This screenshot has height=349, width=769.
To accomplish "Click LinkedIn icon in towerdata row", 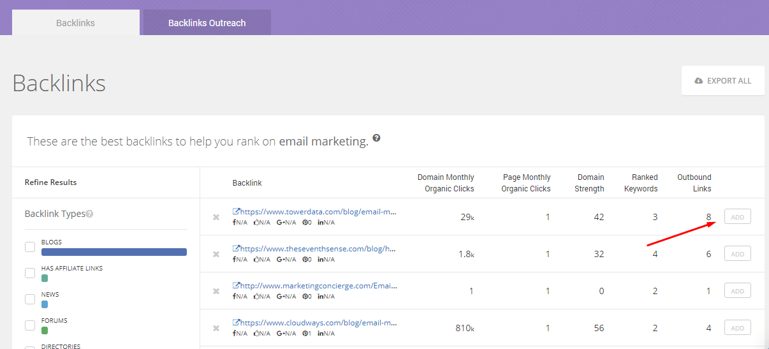I will (319, 223).
